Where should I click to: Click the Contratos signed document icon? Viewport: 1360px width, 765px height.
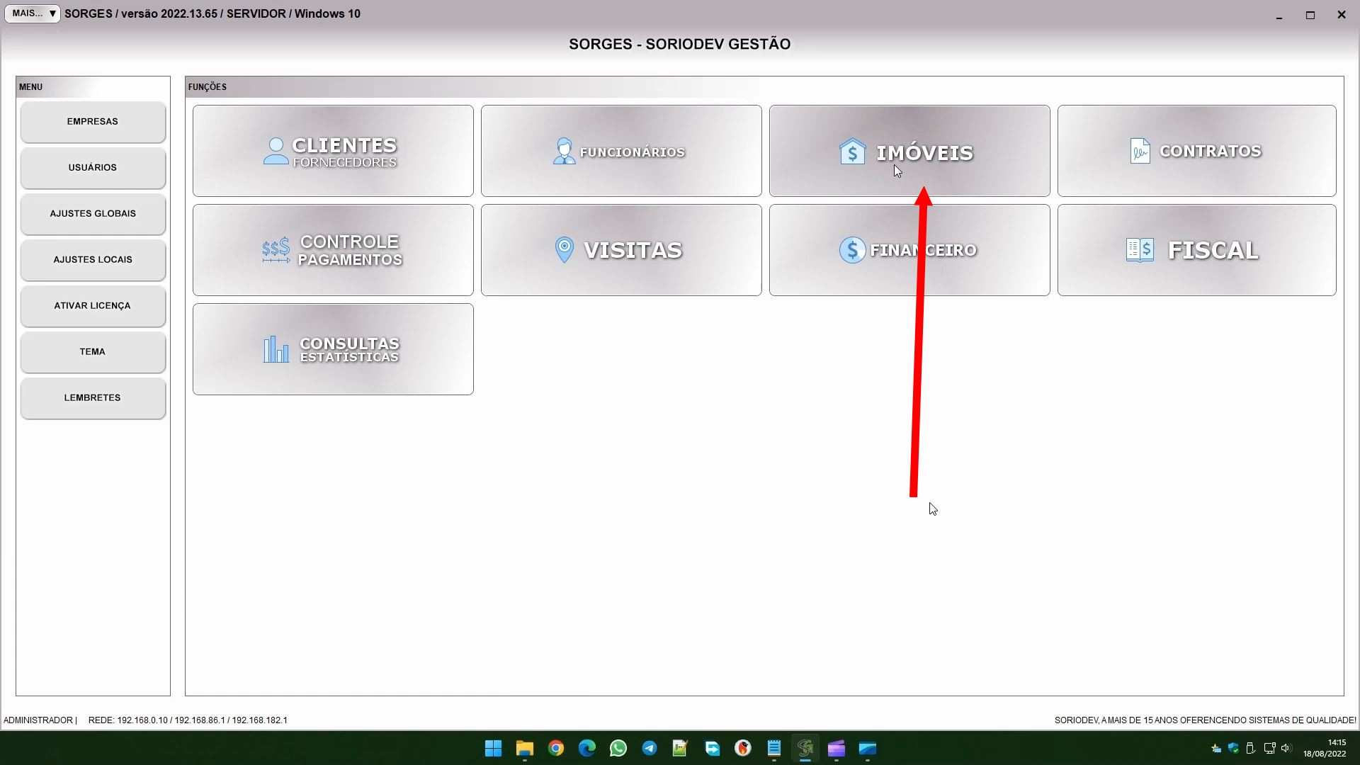(1140, 151)
